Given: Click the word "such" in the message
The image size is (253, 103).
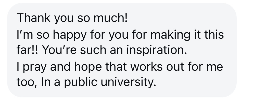Looking at the screenshot, I should click(x=93, y=50).
